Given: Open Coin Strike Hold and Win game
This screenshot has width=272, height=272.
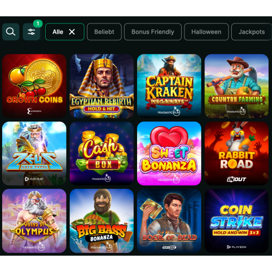Looking at the screenshot, I should pyautogui.click(x=237, y=221).
